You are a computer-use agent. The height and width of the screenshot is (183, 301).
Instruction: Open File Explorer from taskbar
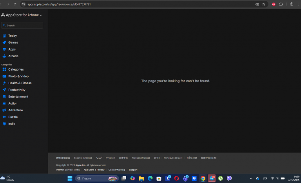[141, 179]
